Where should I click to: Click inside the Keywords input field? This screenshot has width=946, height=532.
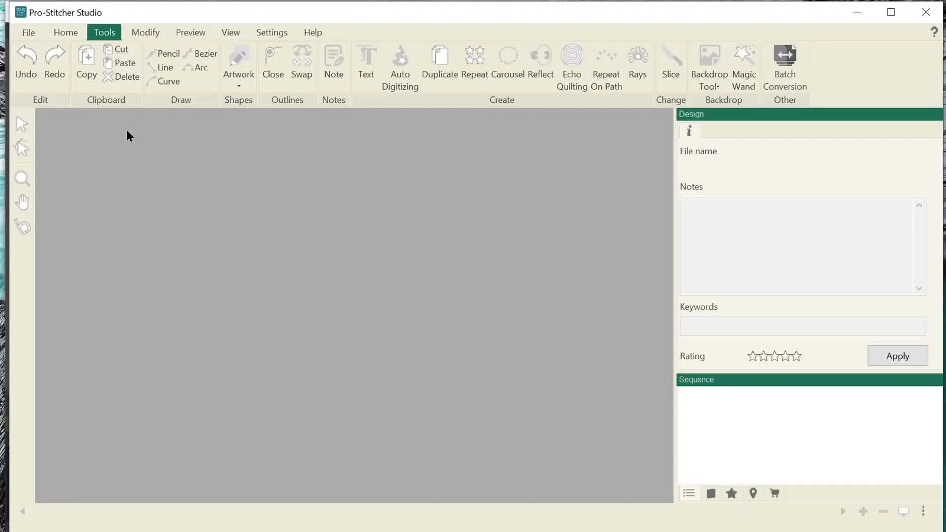coord(802,326)
